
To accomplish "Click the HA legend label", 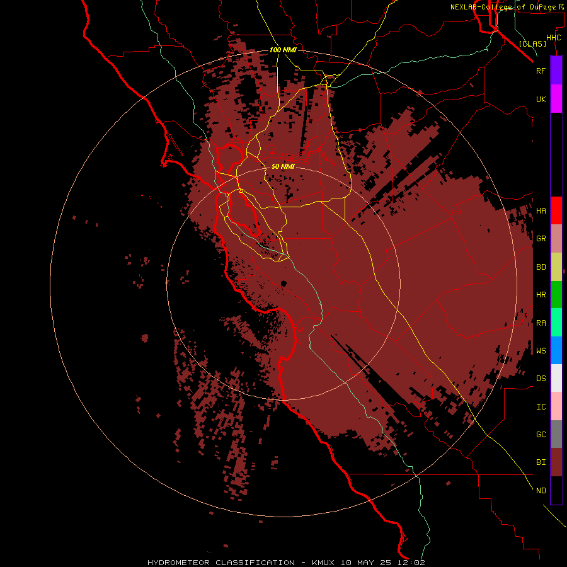I will click(541, 211).
